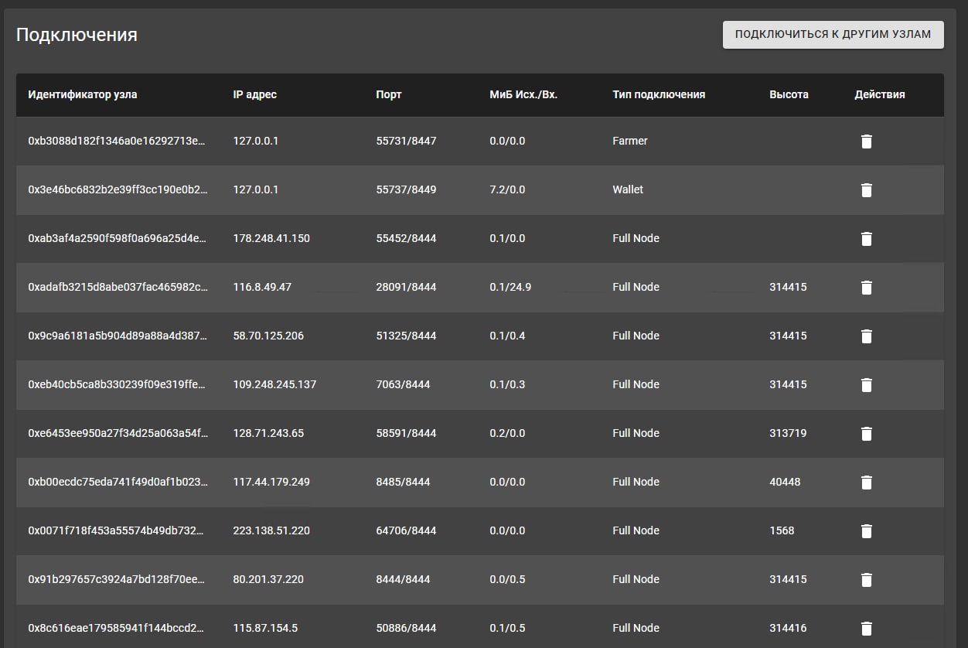This screenshot has width=968, height=648.
Task: Click traffic value 7.2/0.0
Action: tap(507, 189)
